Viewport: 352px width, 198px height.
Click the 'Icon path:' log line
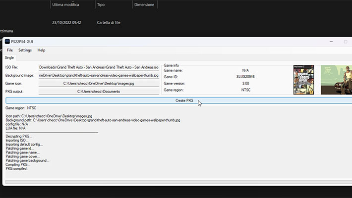(x=49, y=116)
